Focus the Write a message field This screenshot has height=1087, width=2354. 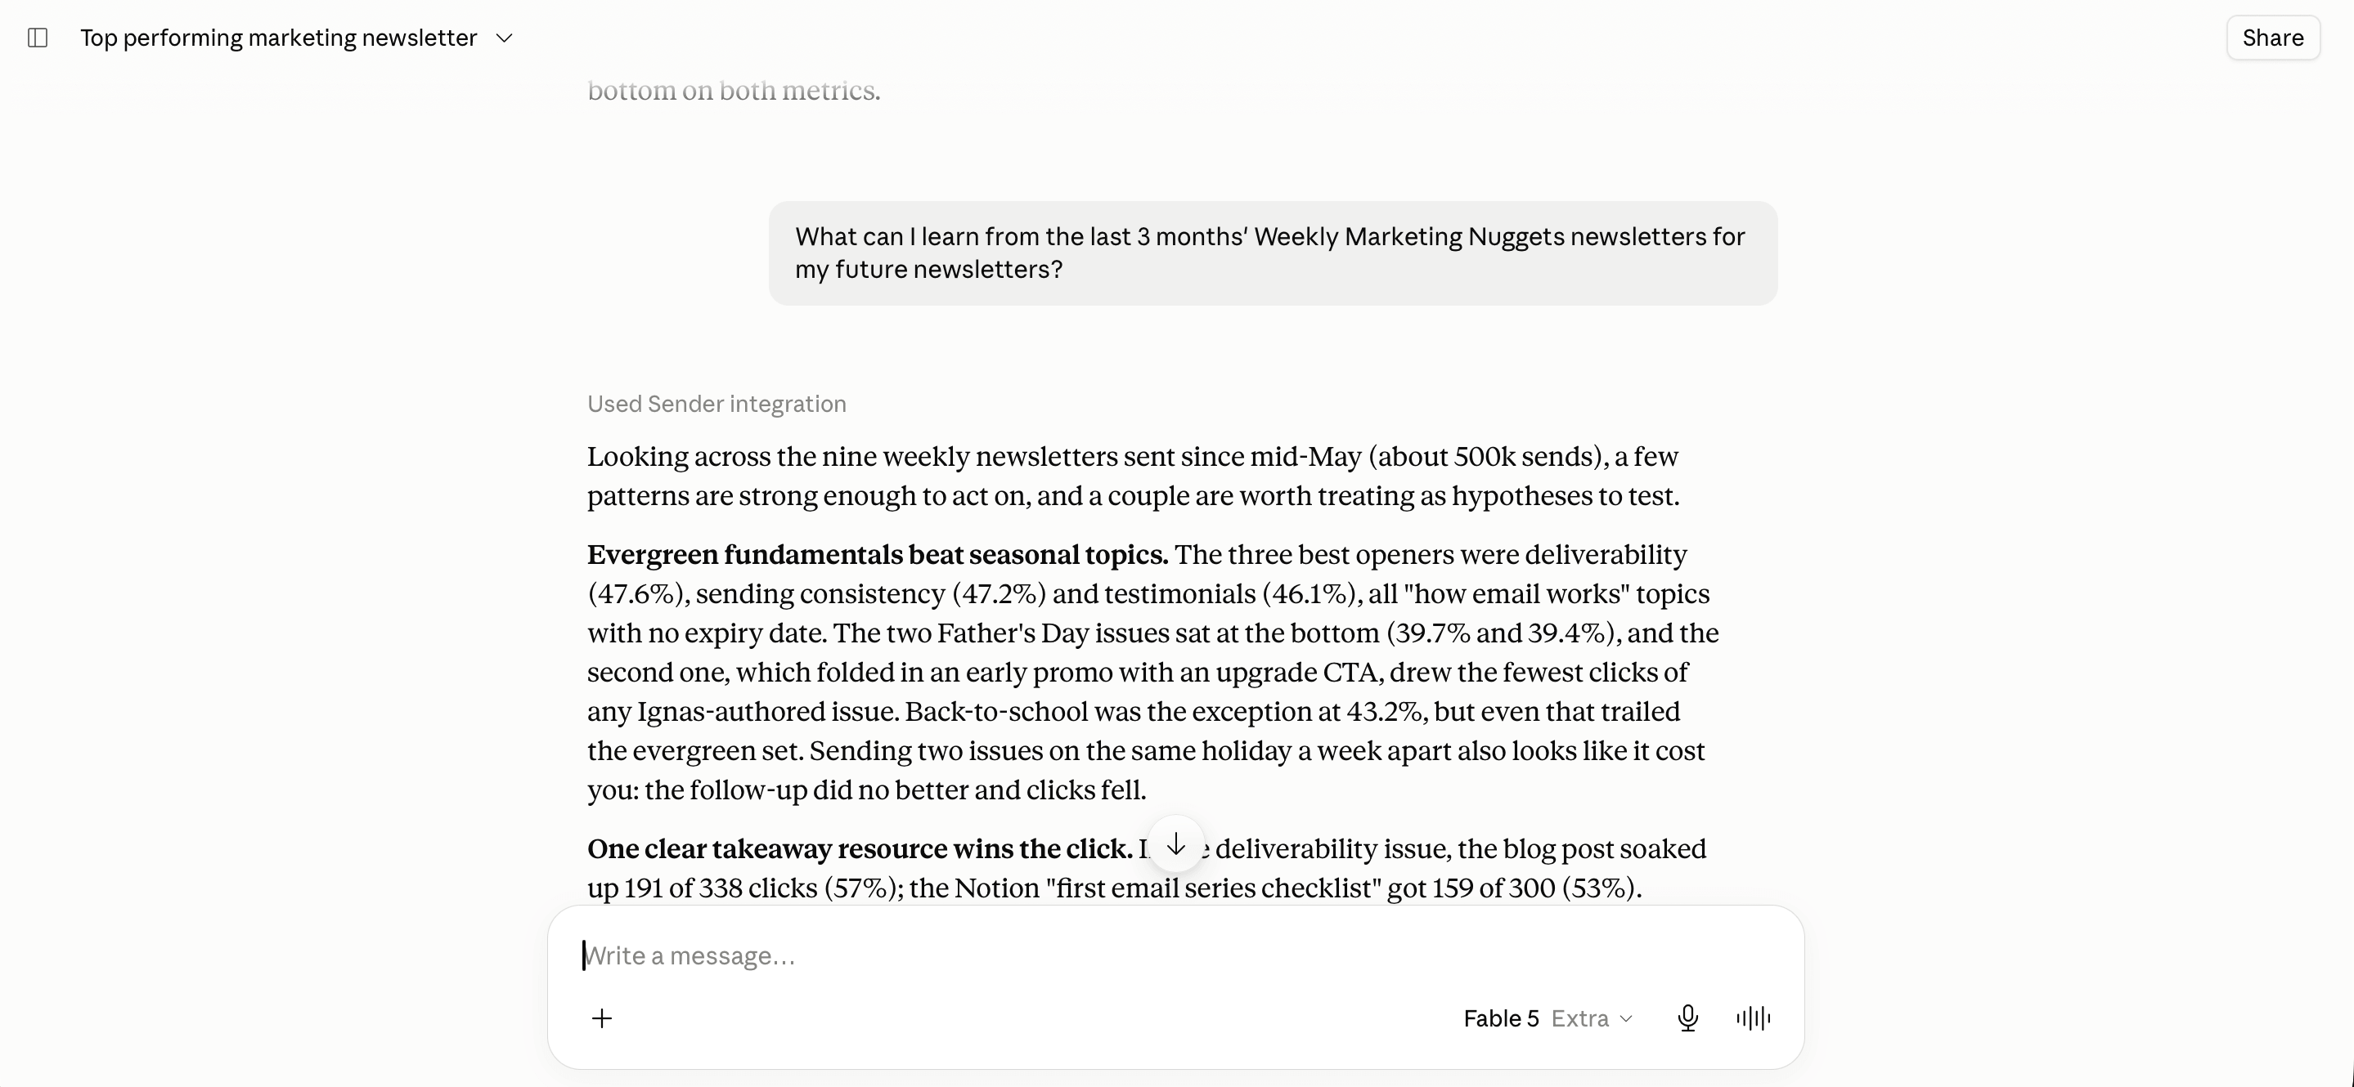point(1175,955)
